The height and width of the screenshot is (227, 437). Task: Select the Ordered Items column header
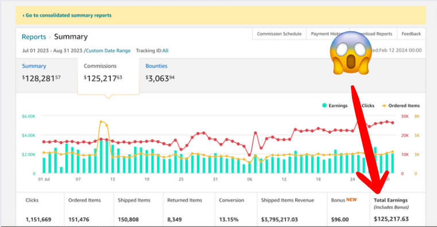[84, 200]
